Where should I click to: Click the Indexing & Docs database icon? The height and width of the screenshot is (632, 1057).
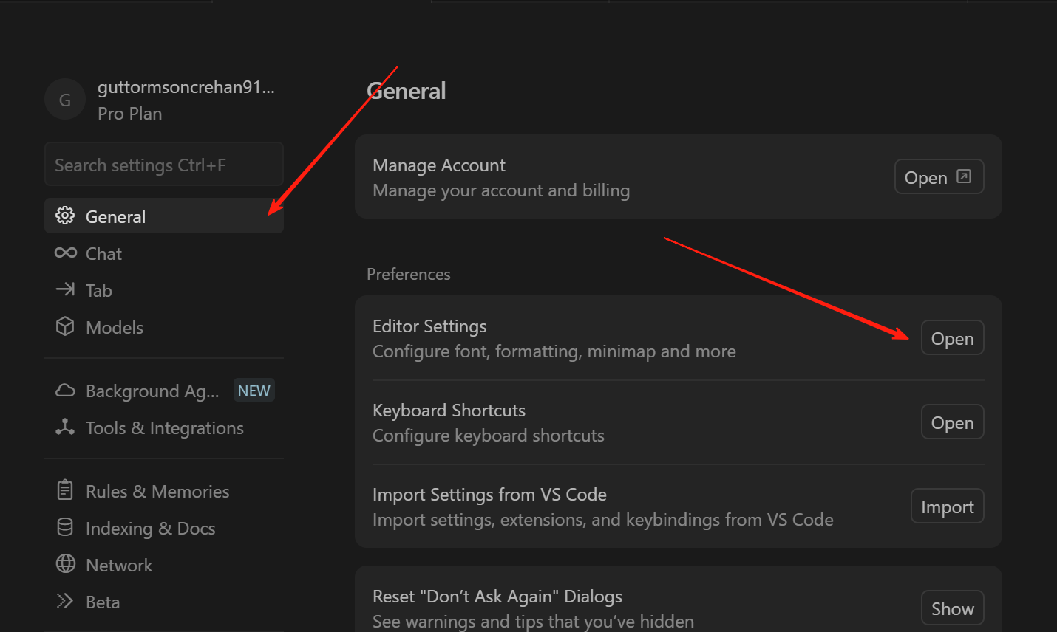65,527
